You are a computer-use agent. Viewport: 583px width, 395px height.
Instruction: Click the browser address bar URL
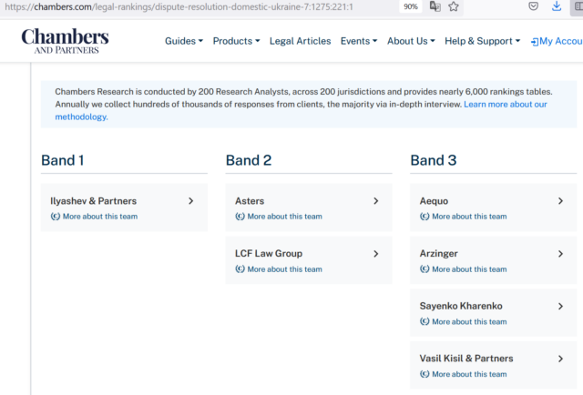182,6
